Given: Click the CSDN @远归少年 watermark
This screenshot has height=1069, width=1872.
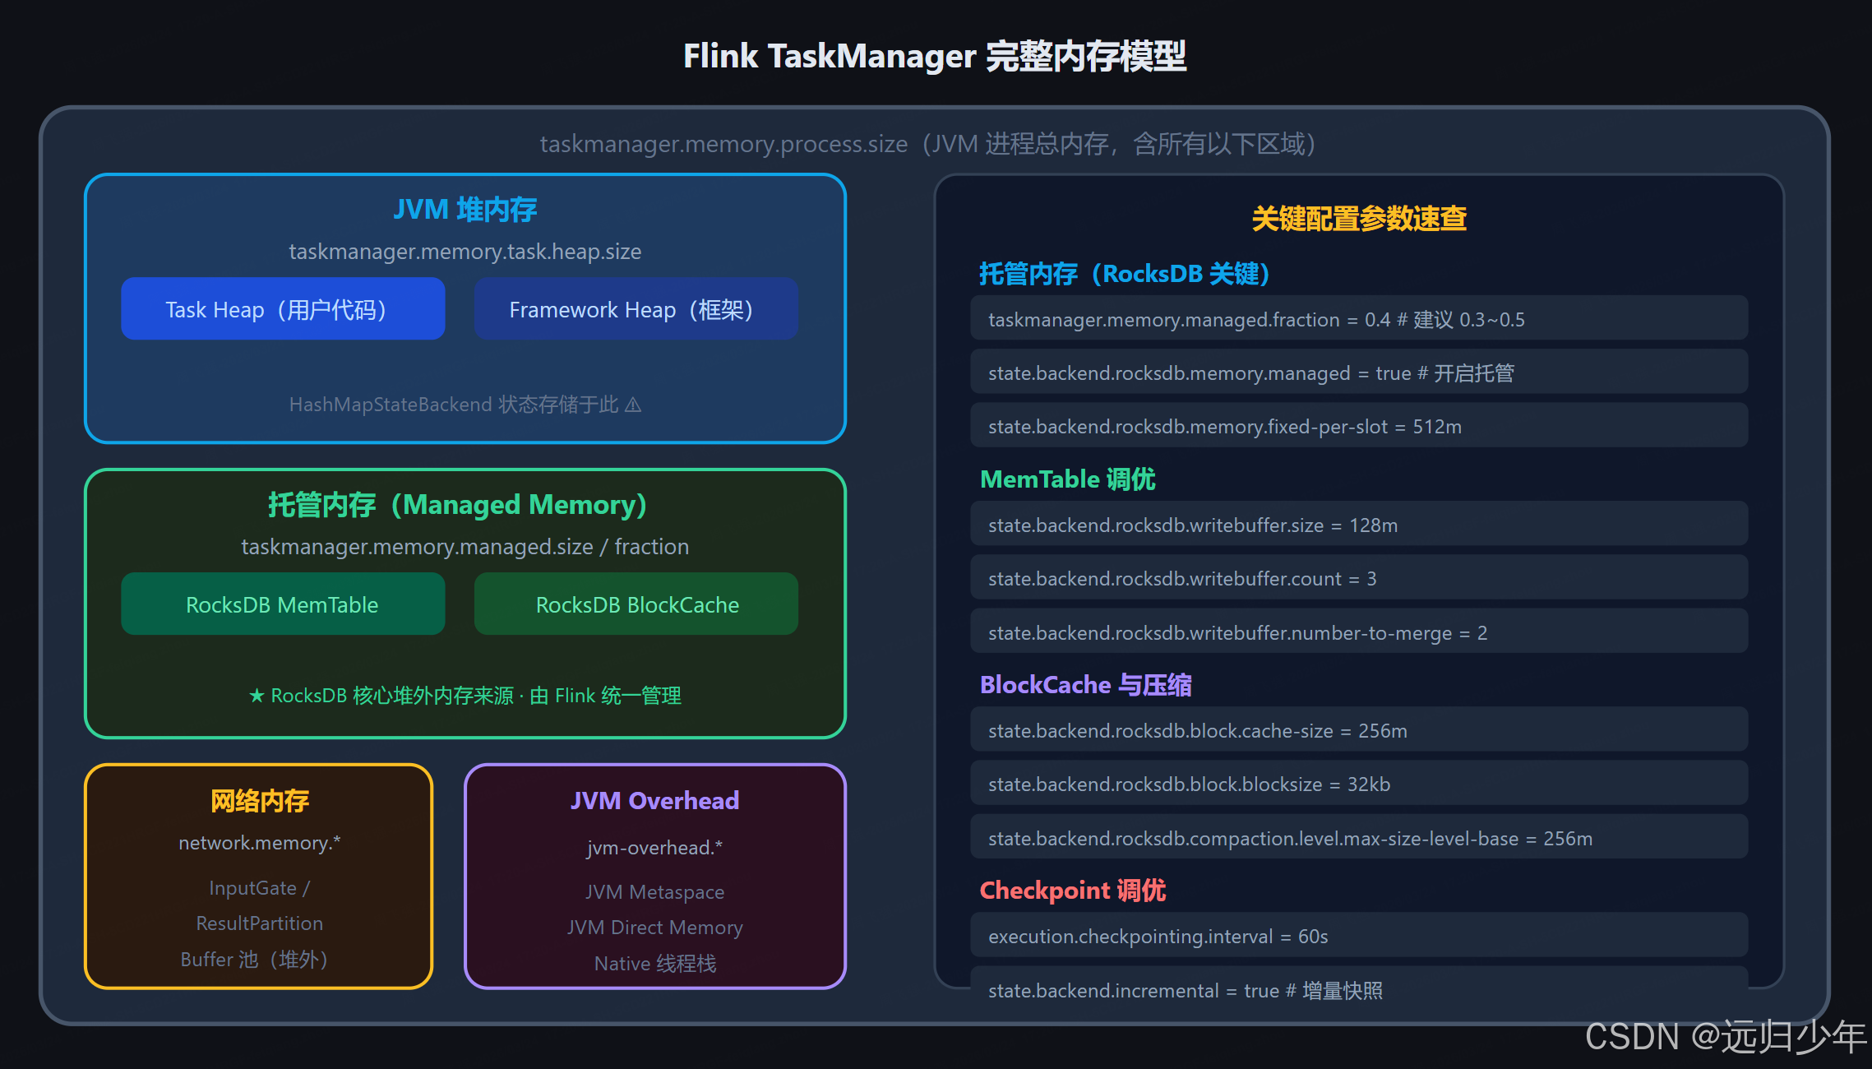Looking at the screenshot, I should click(1724, 1036).
